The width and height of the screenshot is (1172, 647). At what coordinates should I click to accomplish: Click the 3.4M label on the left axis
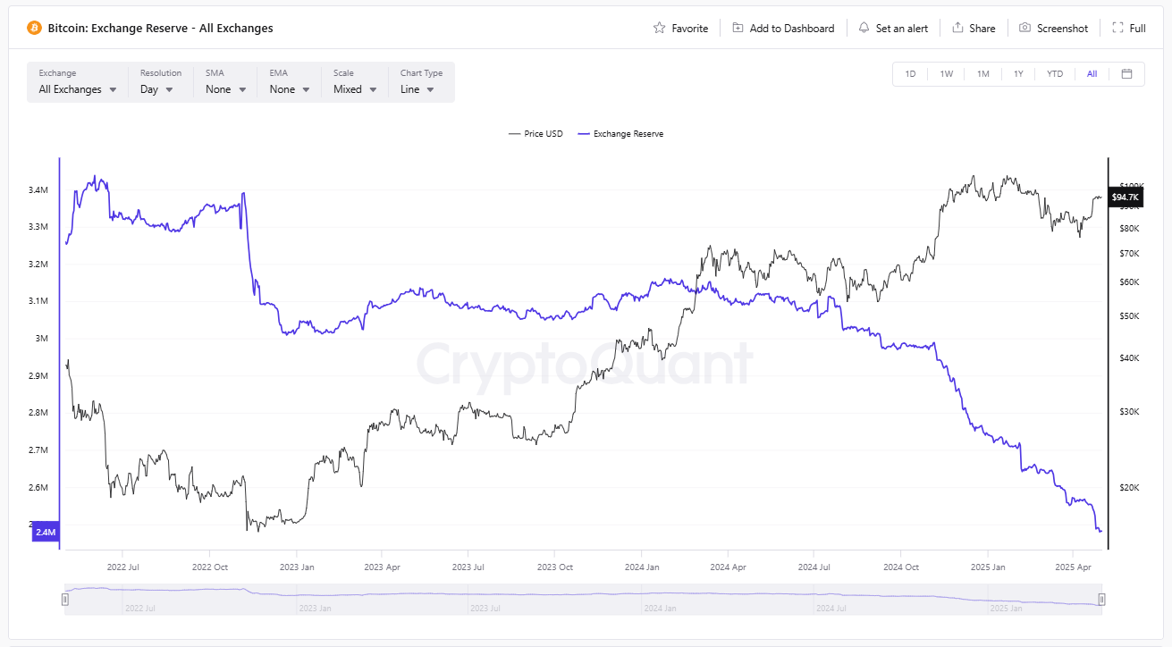pos(38,190)
